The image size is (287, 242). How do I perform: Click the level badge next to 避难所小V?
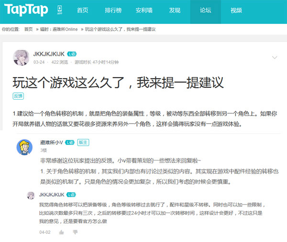[x=69, y=142]
